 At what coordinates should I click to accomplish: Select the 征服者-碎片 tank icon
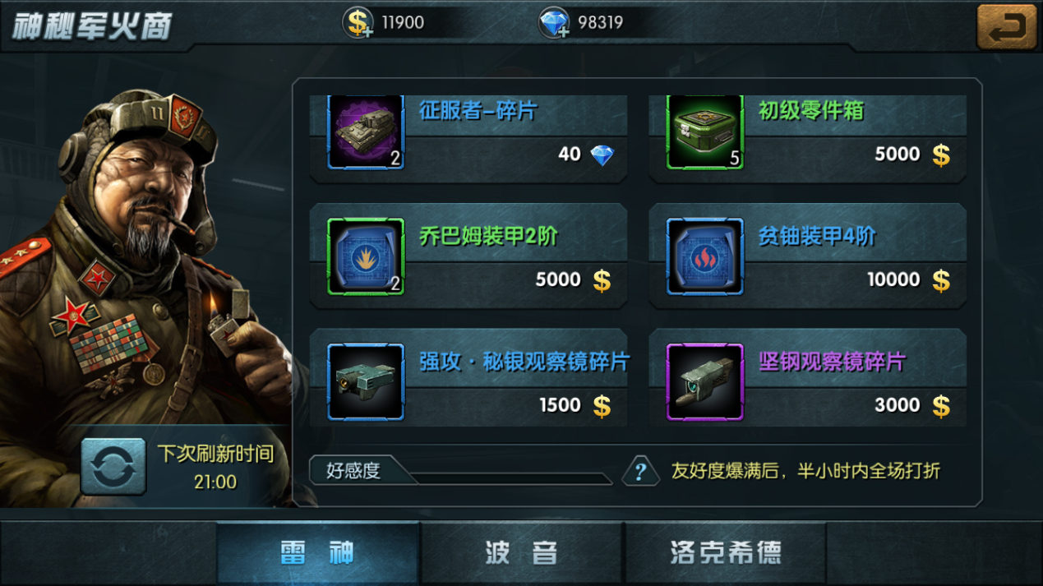click(366, 132)
